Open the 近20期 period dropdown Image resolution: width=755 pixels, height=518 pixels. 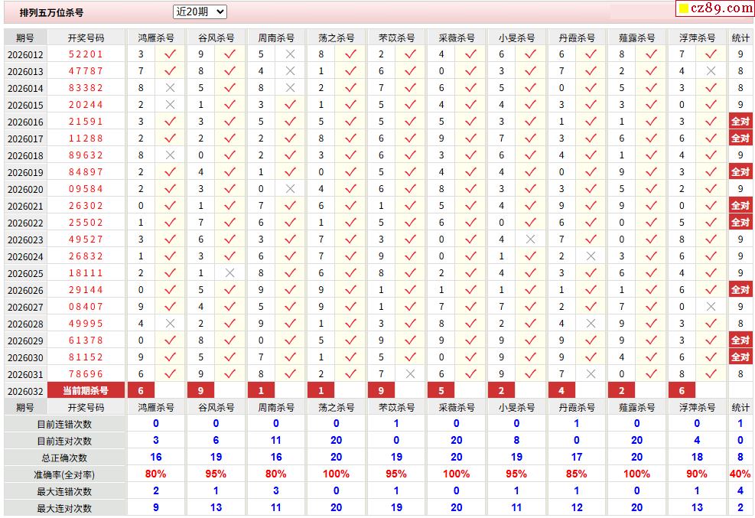(x=200, y=11)
